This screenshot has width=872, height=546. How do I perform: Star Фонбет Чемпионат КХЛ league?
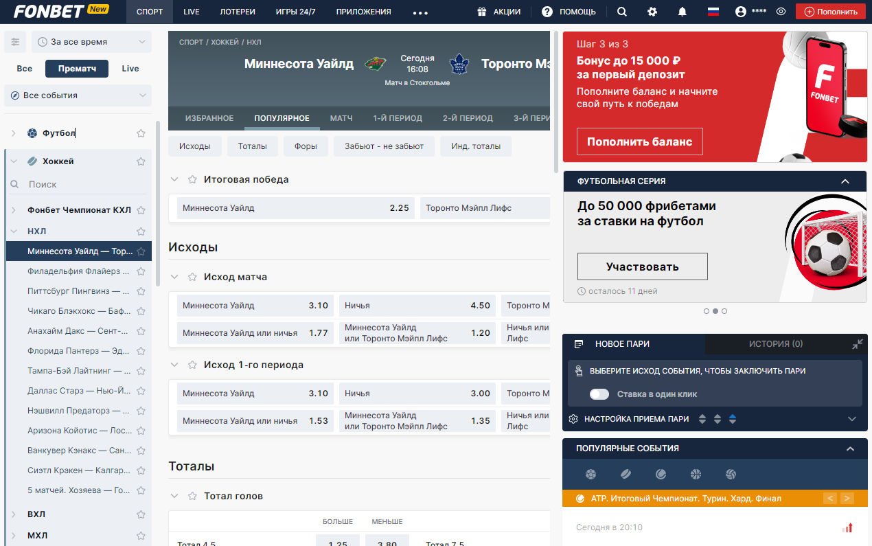pos(141,210)
